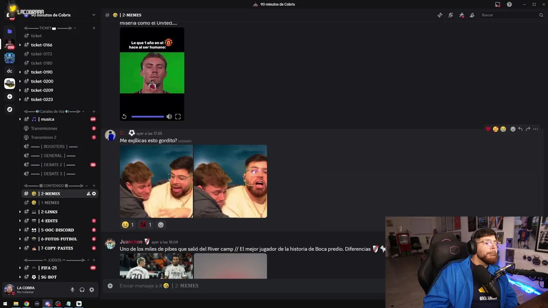Expand threads arrow of ticket-0200
This screenshot has height=308, width=548.
20,81
